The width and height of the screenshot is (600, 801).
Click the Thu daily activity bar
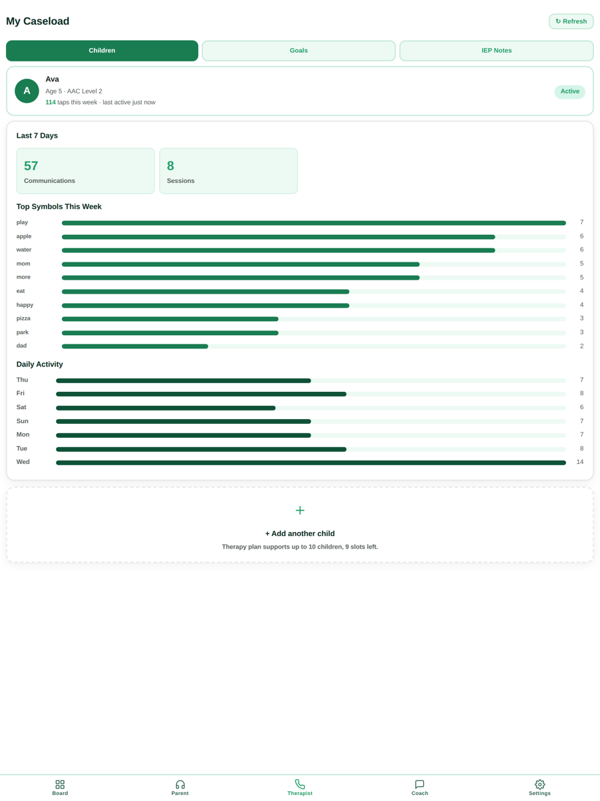311,380
